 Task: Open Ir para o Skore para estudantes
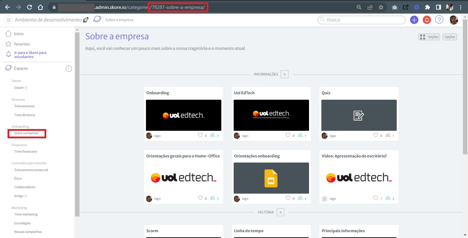pyautogui.click(x=30, y=55)
